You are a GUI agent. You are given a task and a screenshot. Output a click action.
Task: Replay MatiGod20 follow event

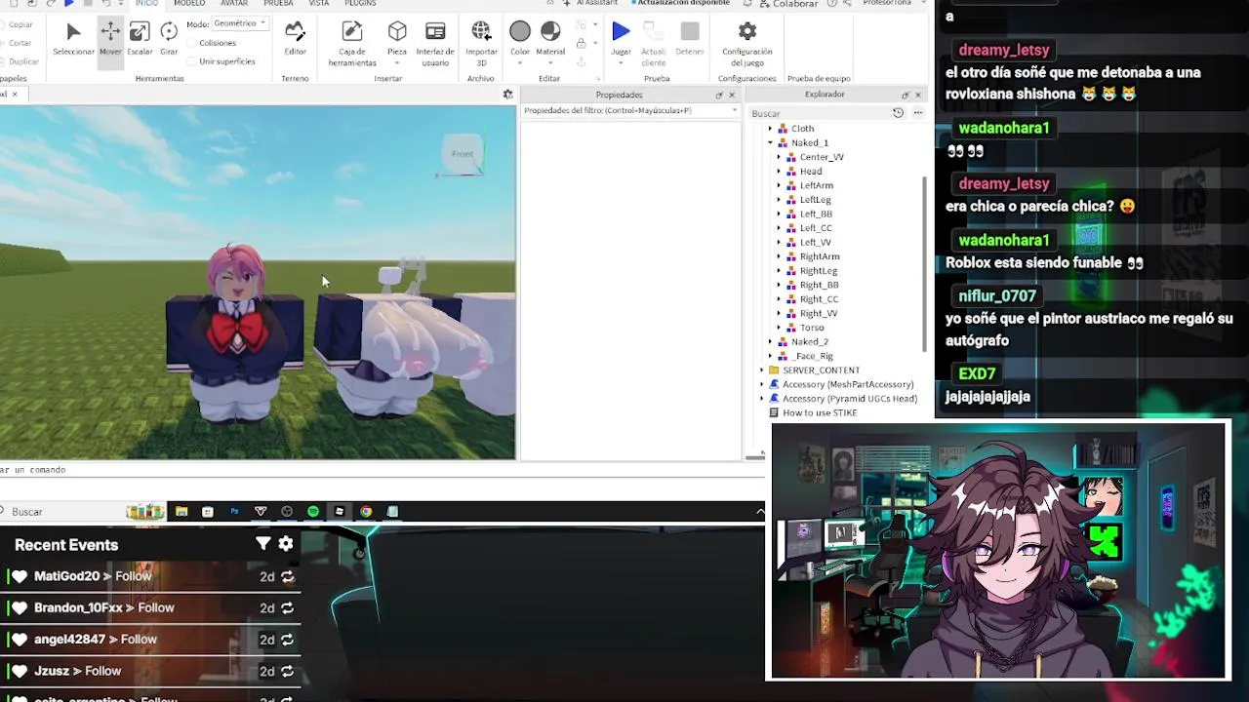[x=287, y=577]
